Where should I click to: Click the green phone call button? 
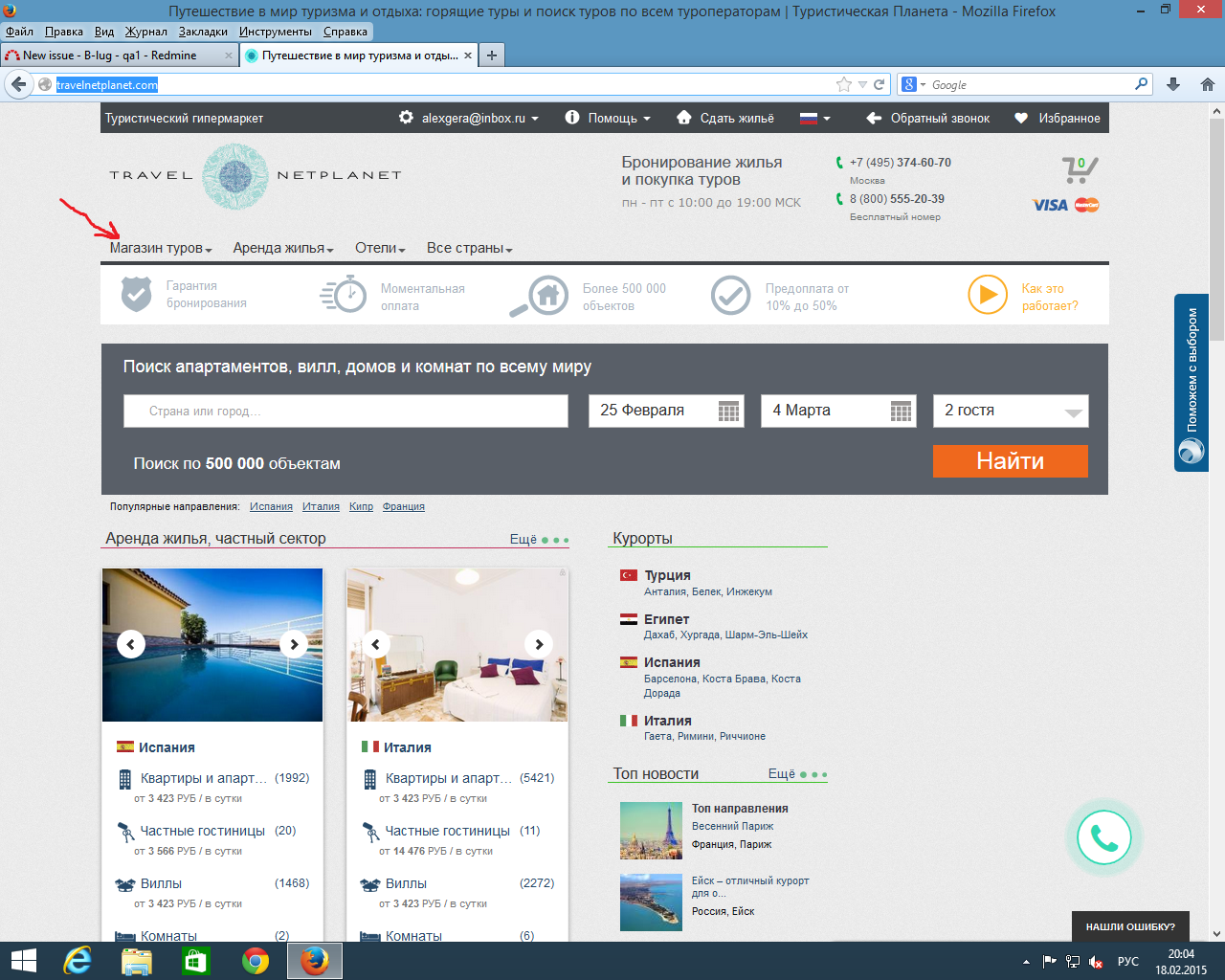click(1103, 838)
